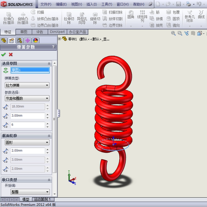Switch to the 模型 bottom tab

pos(26,199)
